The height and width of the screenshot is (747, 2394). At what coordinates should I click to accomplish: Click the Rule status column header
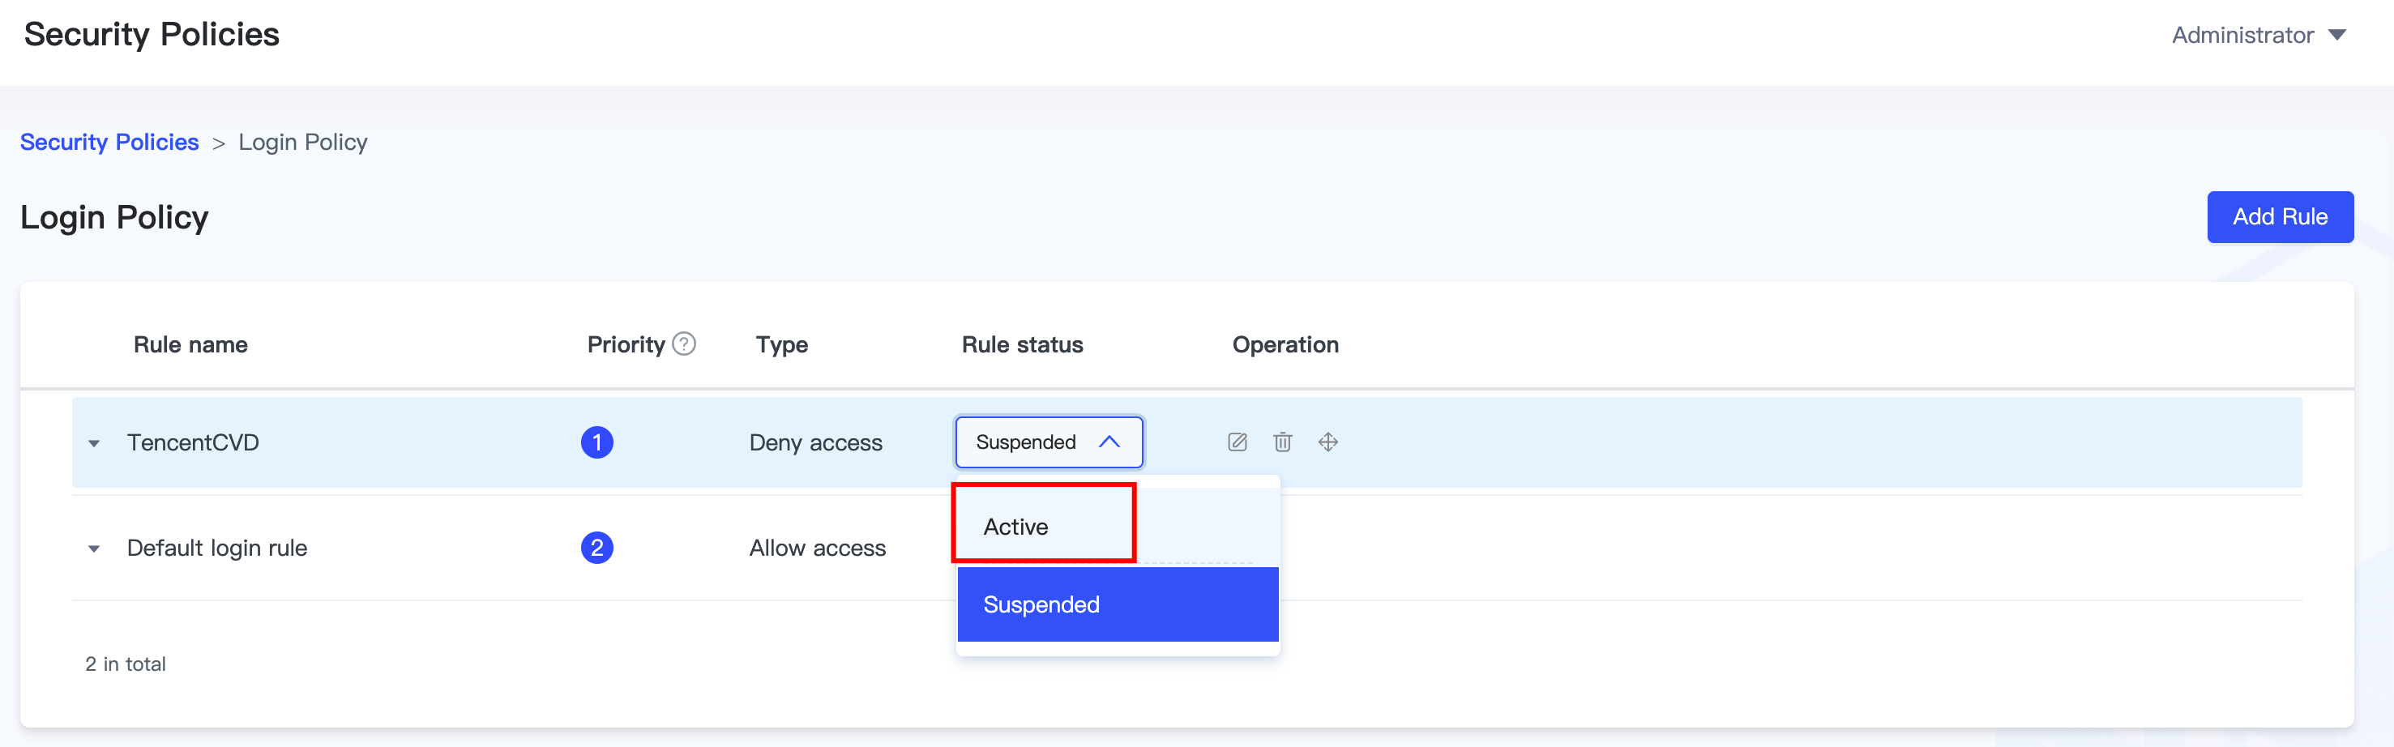[x=1022, y=344]
